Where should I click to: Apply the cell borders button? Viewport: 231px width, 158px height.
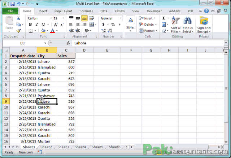pos(30,31)
